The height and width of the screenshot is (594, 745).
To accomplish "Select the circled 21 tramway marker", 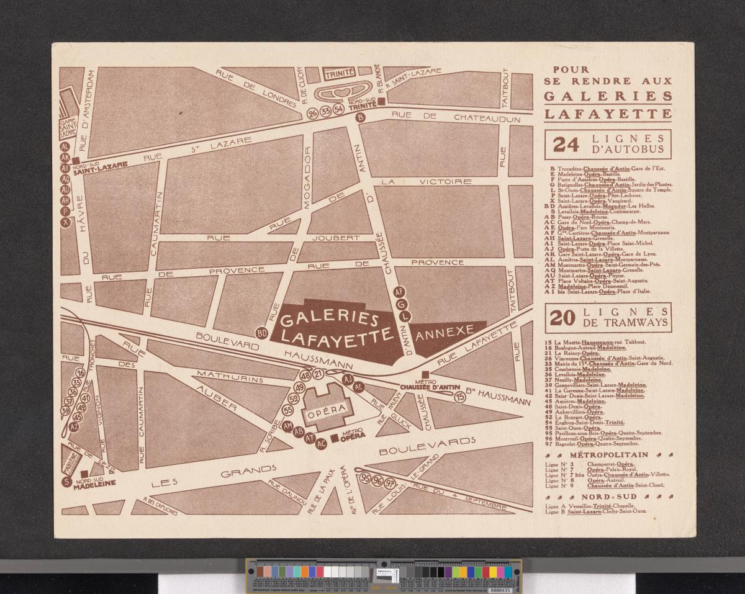I will point(318,374).
